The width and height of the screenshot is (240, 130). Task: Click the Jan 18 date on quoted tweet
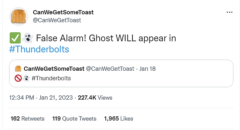[x=148, y=69]
